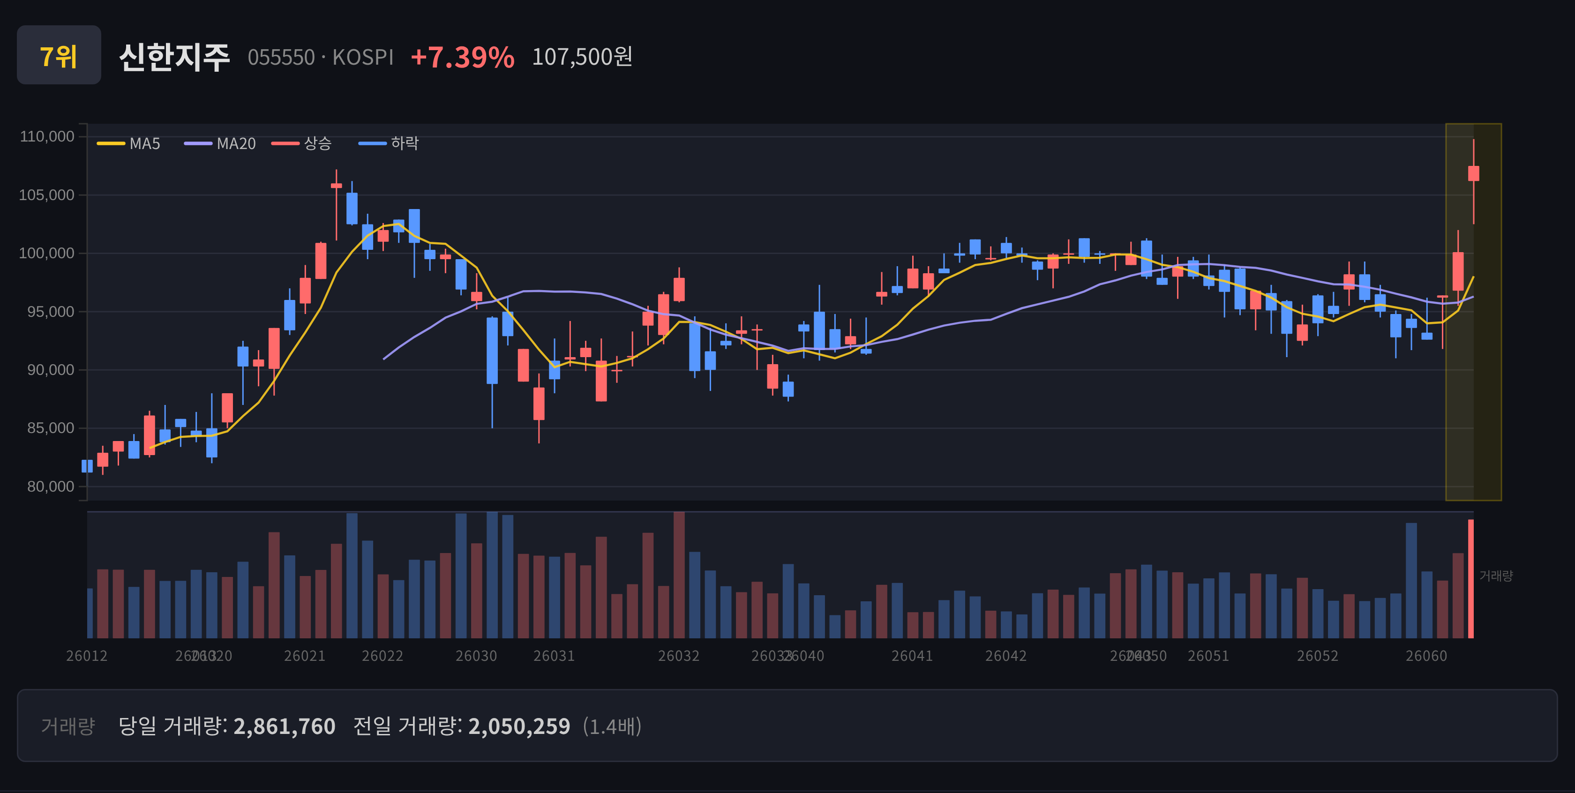Toggle the MA5 legend entry
1575x793 pixels.
[x=128, y=144]
